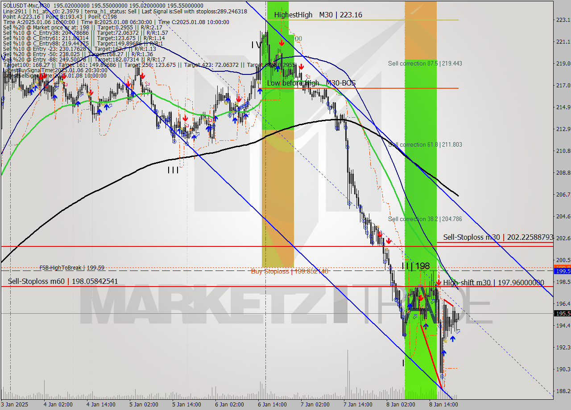Click the '8 Jan 02:00' time label
Viewport: 571px width, 410px height.
tap(401, 405)
